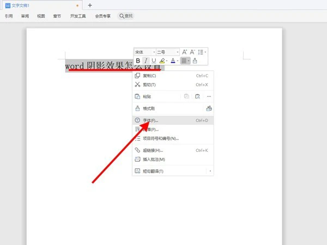Open the line spacing dropdown arrow
The image size is (327, 245).
click(205, 52)
